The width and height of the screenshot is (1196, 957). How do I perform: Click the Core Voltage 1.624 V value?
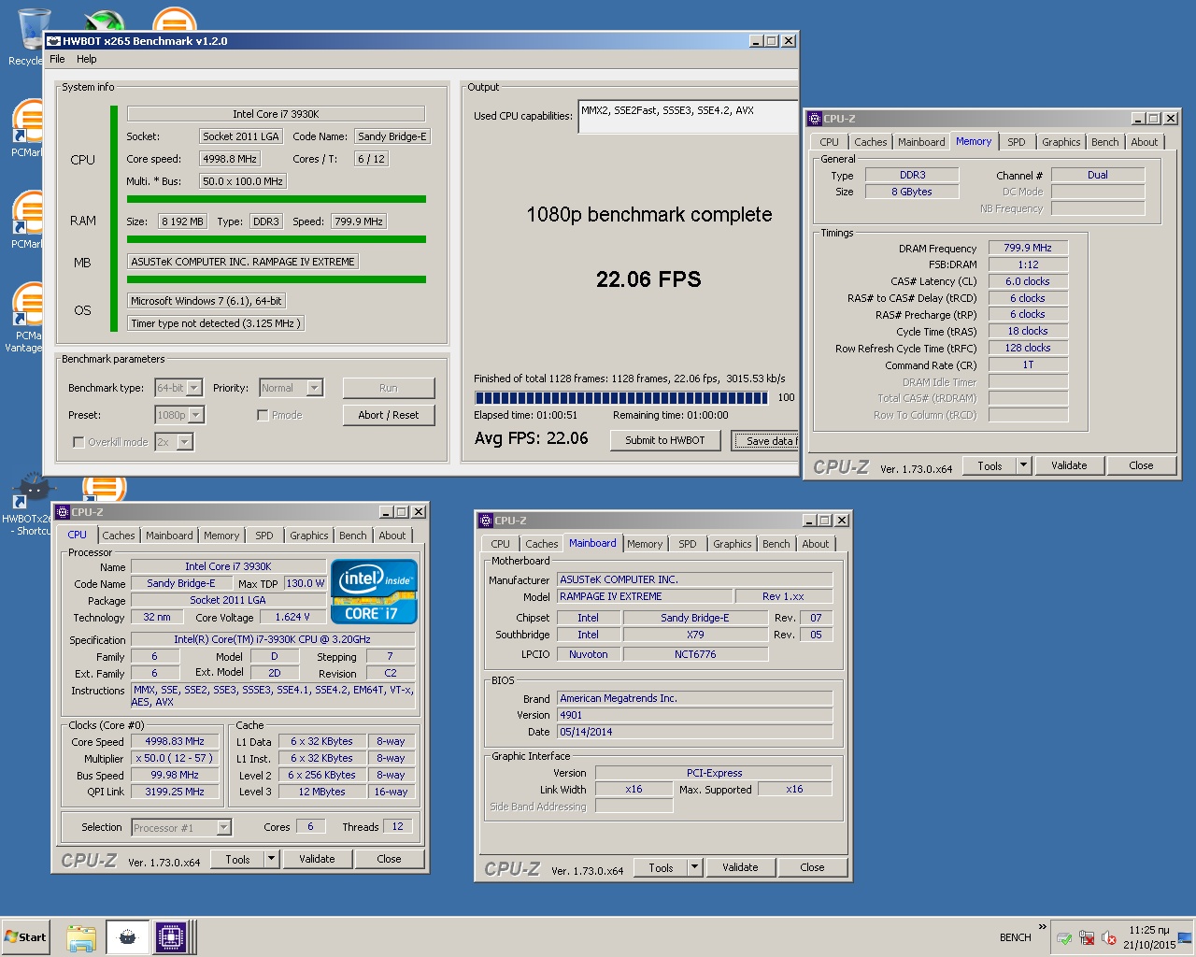click(292, 617)
